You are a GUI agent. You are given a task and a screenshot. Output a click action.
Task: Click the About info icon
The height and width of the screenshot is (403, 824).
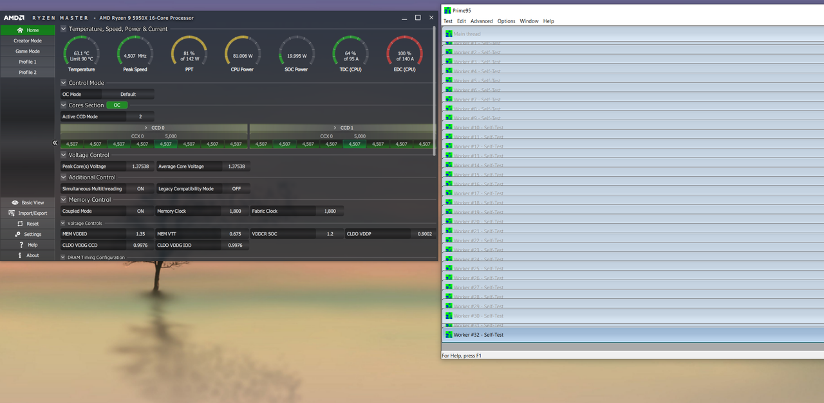point(21,255)
